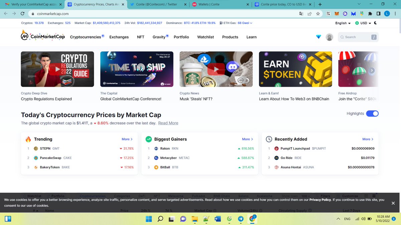
Task: Click the translate page icon
Action: 301,14
